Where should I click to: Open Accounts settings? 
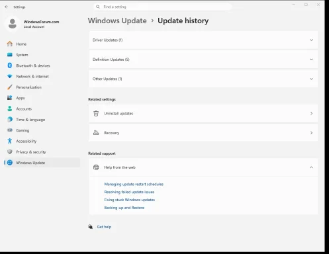pyautogui.click(x=42, y=108)
